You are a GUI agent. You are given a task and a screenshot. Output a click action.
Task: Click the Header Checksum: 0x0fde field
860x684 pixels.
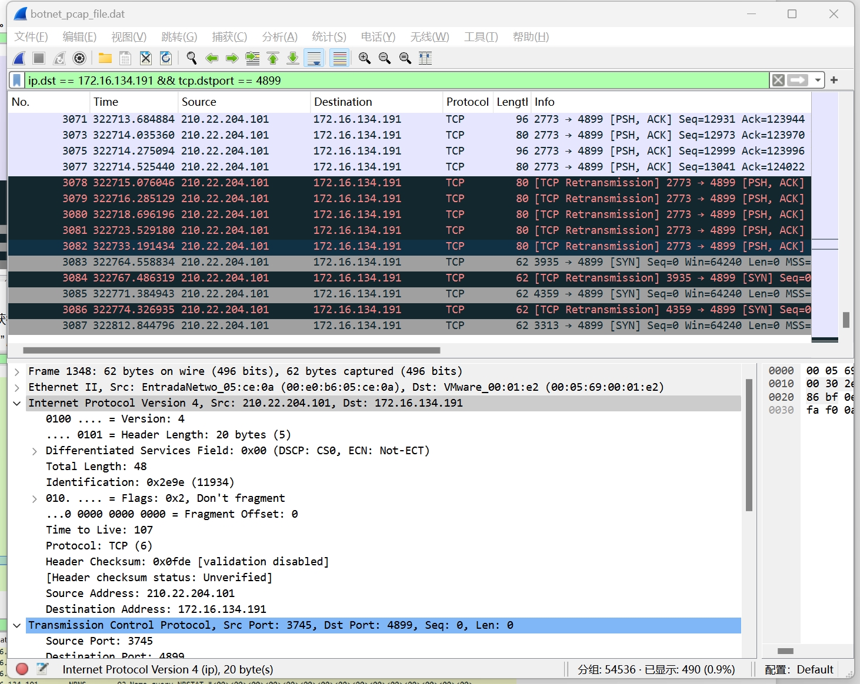(x=187, y=562)
